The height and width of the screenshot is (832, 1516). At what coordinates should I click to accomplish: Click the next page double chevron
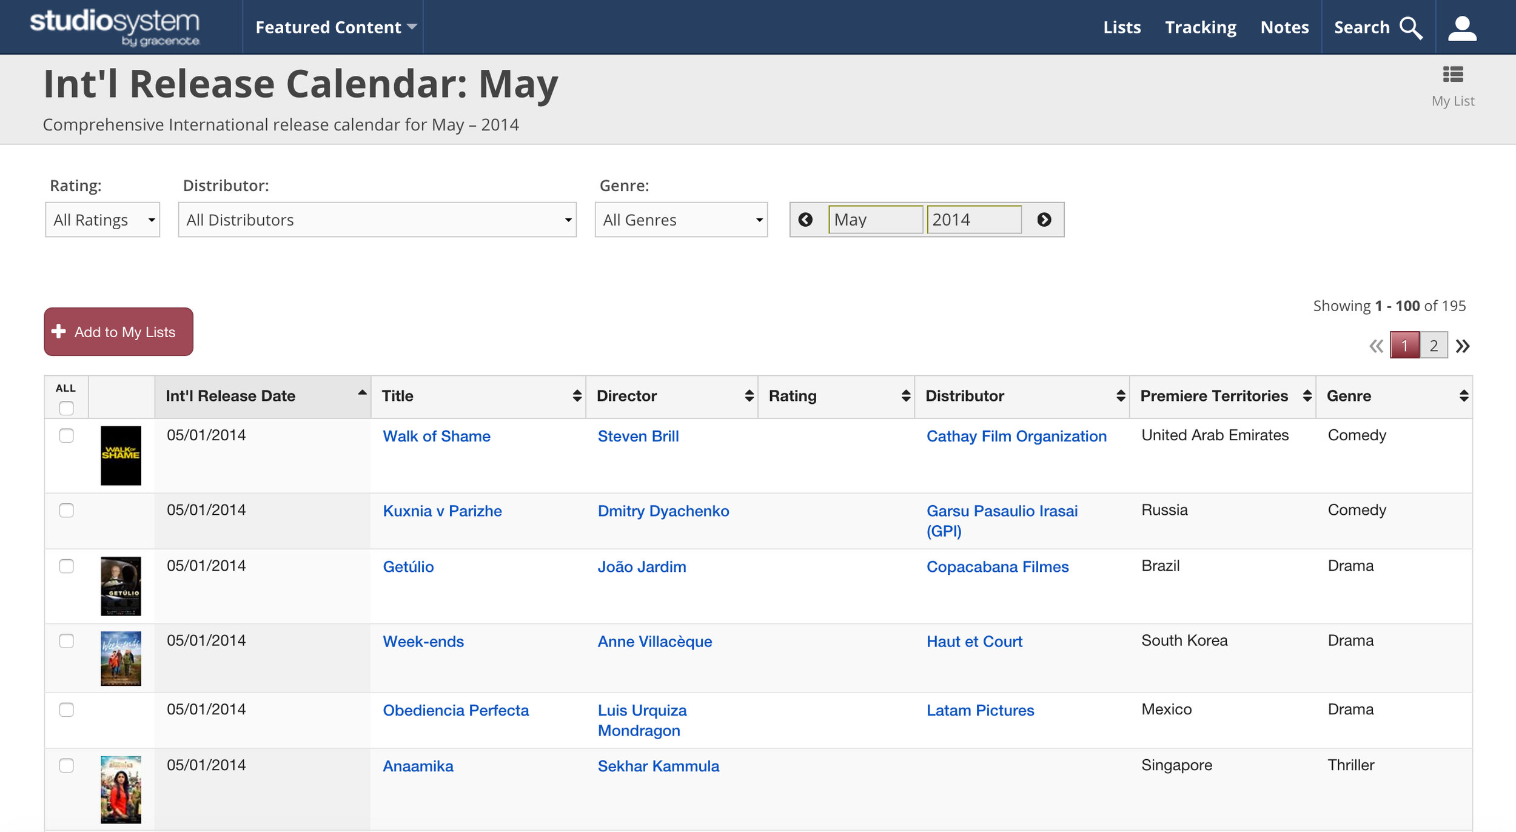point(1463,346)
